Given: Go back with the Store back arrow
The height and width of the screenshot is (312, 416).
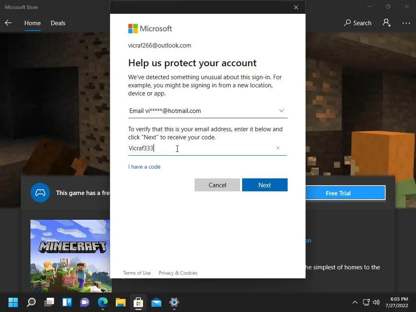Looking at the screenshot, I should pyautogui.click(x=8, y=23).
